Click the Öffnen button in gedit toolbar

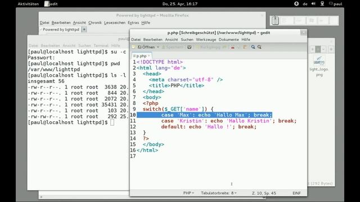(x=146, y=47)
